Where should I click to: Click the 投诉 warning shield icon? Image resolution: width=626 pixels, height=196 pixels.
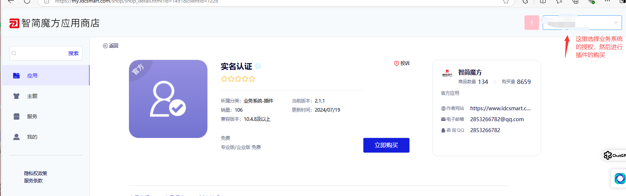coord(396,63)
